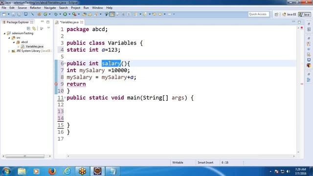Screen dimensions: 313x176
Task: Click the Open Perspective icon
Action: (x=276, y=14)
